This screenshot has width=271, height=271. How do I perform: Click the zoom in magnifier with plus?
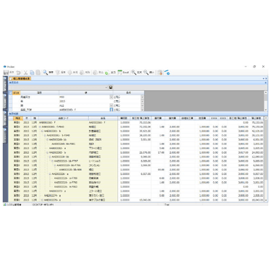(x=133, y=72)
